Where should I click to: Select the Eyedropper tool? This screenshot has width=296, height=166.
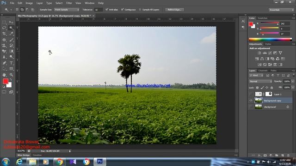pos(11,34)
